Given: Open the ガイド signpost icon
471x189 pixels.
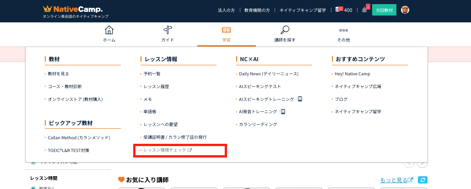Looking at the screenshot, I should pyautogui.click(x=168, y=30).
